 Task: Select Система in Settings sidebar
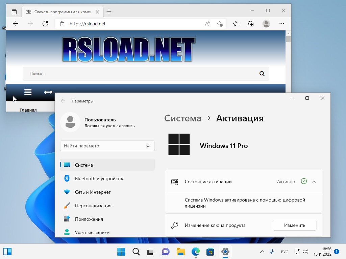tap(107, 165)
